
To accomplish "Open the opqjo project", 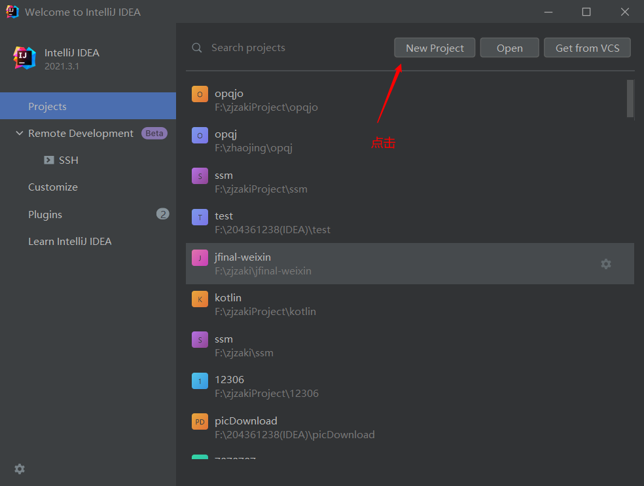I will [410, 100].
